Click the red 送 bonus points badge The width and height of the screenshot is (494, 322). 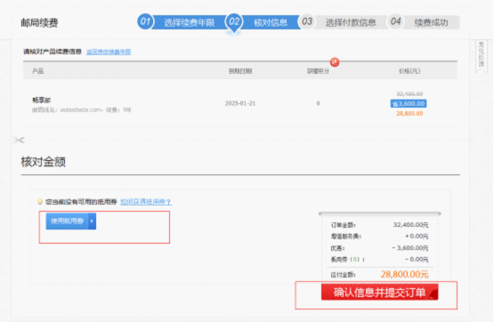coord(335,62)
